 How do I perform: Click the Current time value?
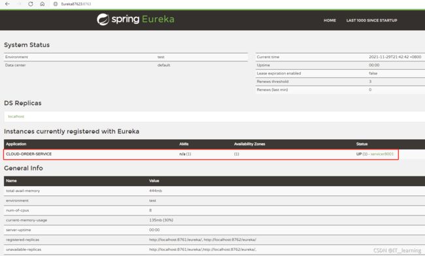(x=395, y=57)
